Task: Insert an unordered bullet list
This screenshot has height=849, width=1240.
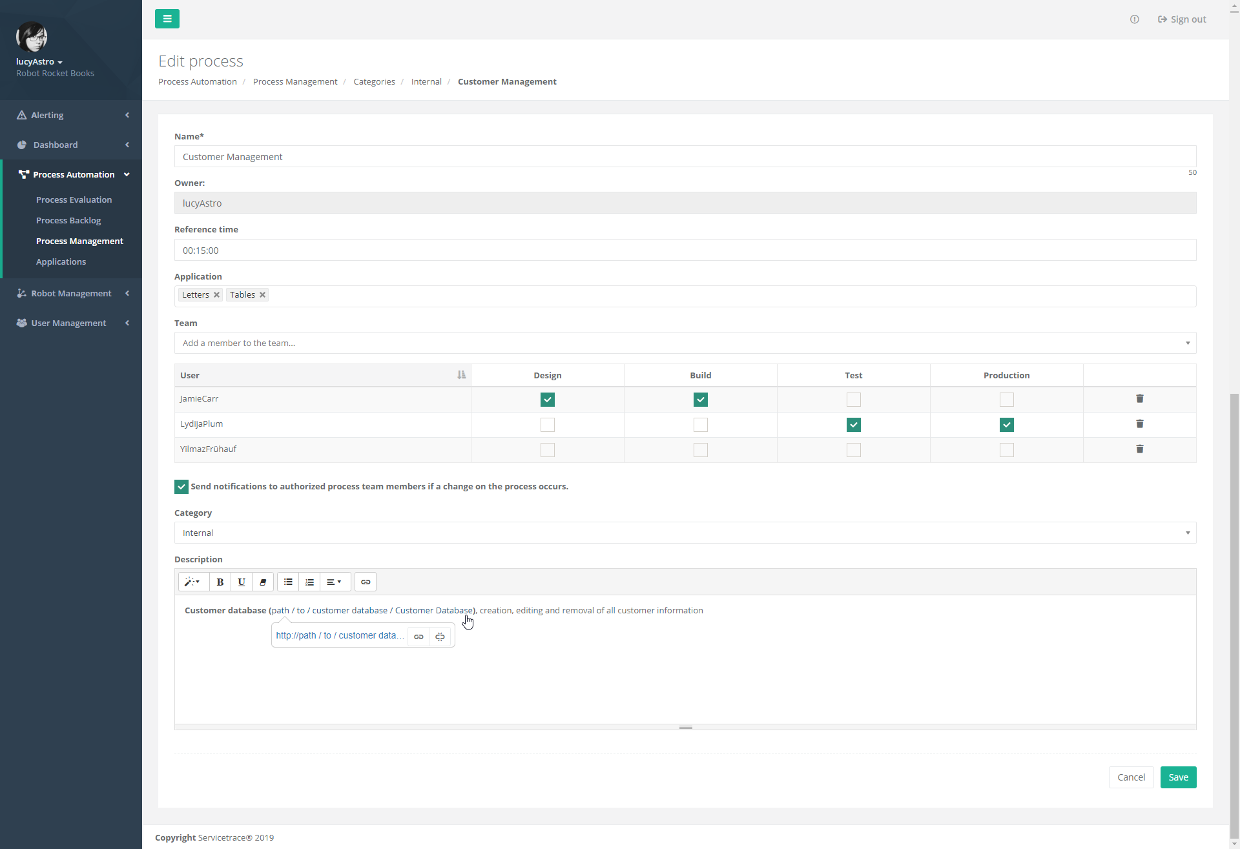Action: click(x=287, y=582)
